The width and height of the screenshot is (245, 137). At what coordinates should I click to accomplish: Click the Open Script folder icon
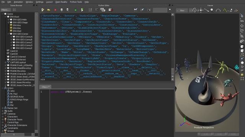(49, 10)
